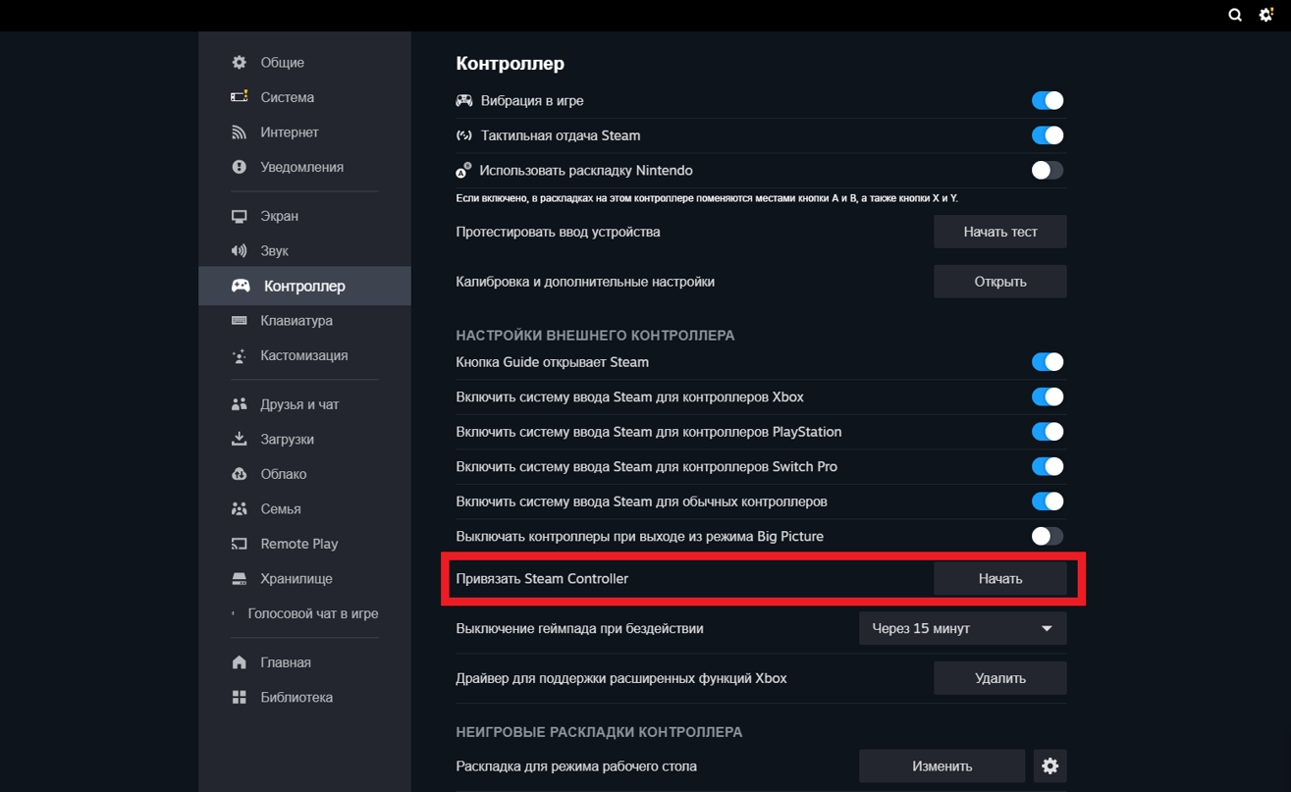This screenshot has height=792, width=1291.
Task: Click the Nintendo layout buttons icon
Action: point(464,171)
